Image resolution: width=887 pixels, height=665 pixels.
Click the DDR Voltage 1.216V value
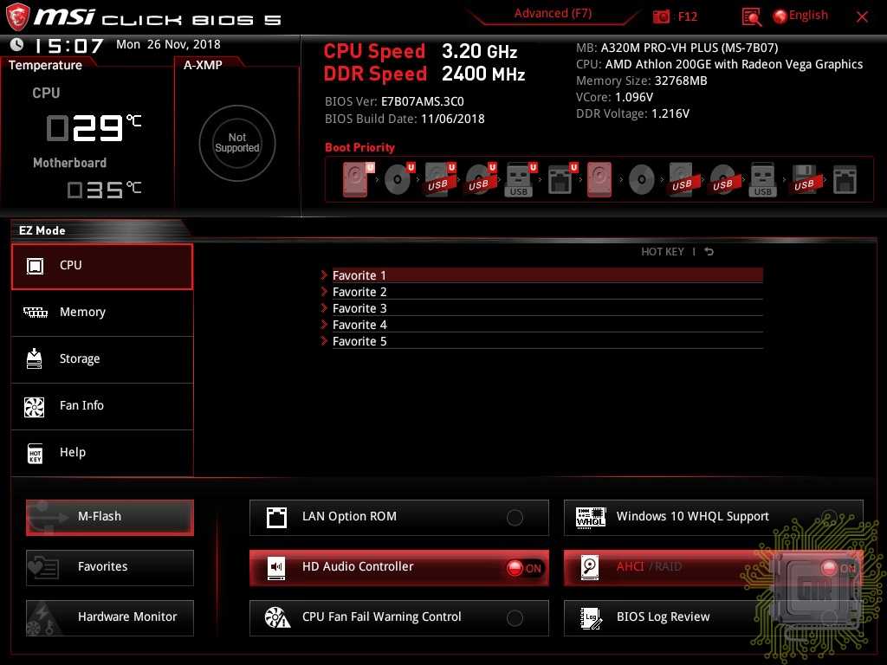coord(670,113)
